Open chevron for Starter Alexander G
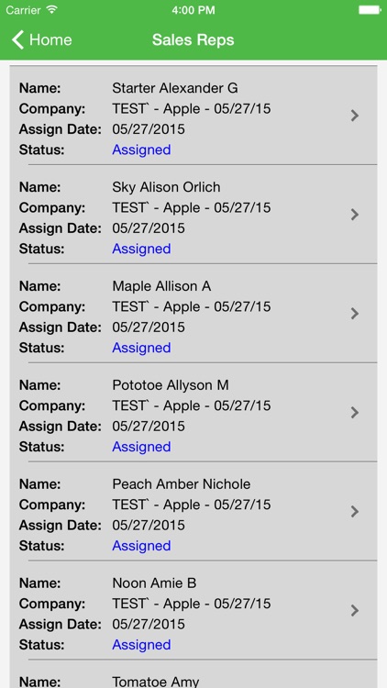The height and width of the screenshot is (688, 387). pos(355,116)
